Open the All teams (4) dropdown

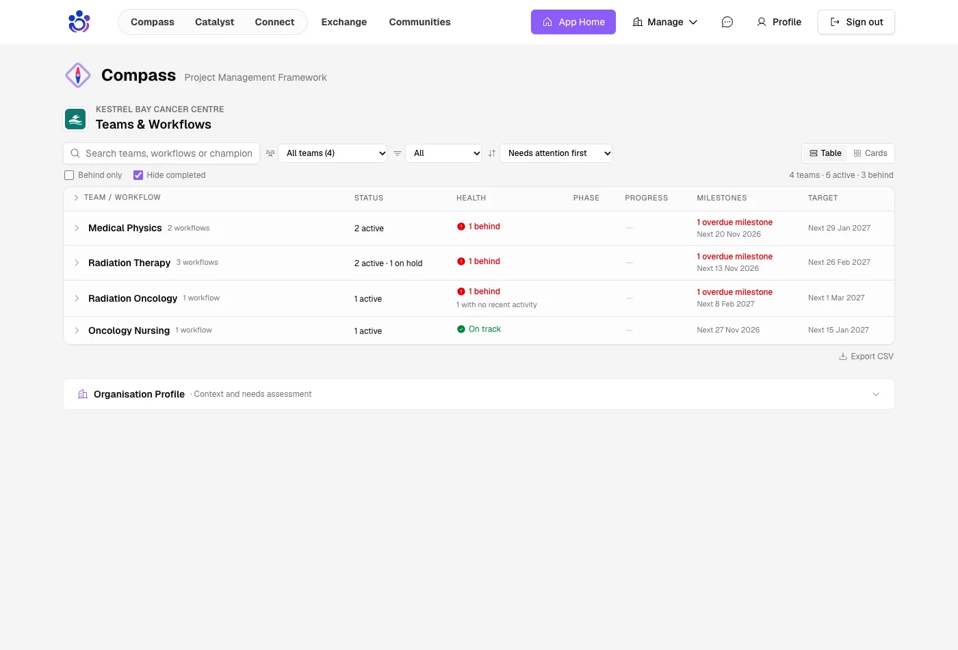333,153
